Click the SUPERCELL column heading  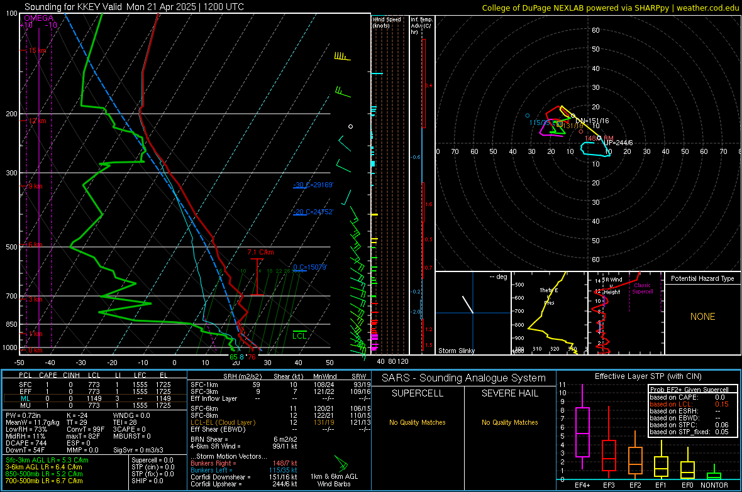pyautogui.click(x=418, y=393)
